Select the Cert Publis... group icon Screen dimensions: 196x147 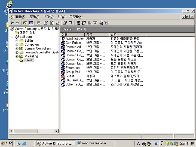click(63, 43)
